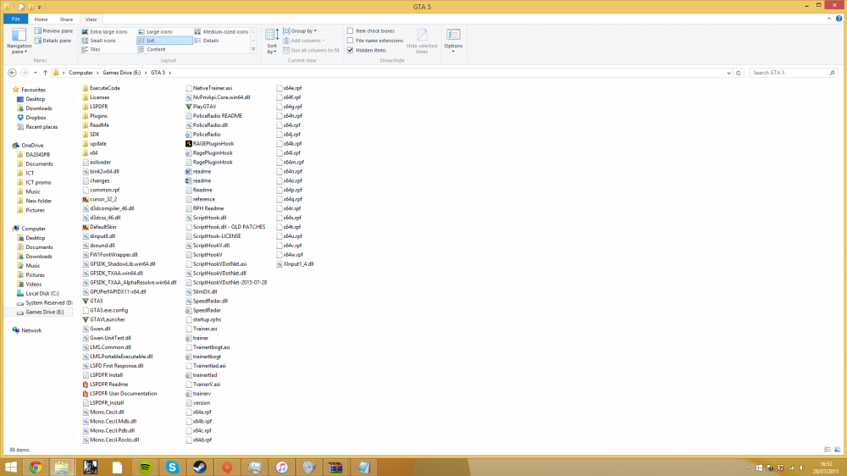Refresh the GTA 5 folder view
The height and width of the screenshot is (476, 847).
pos(739,72)
